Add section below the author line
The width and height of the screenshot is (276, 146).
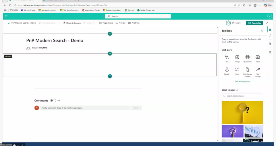coord(110,54)
